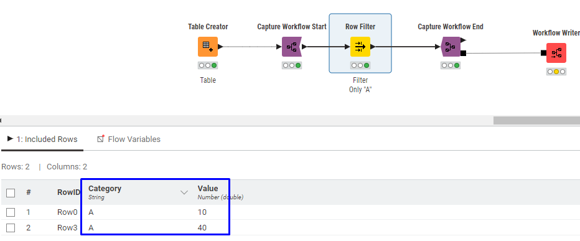Click the Table Creator output port arrow

point(220,47)
